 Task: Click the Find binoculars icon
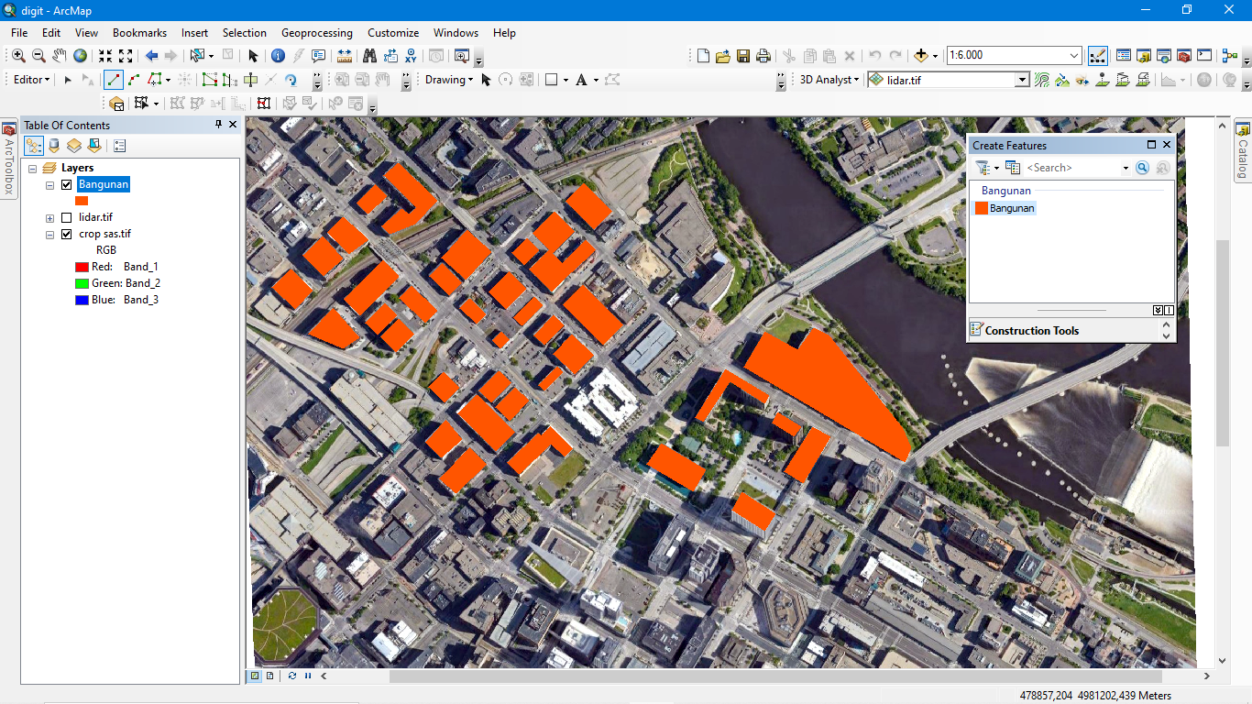click(x=369, y=56)
